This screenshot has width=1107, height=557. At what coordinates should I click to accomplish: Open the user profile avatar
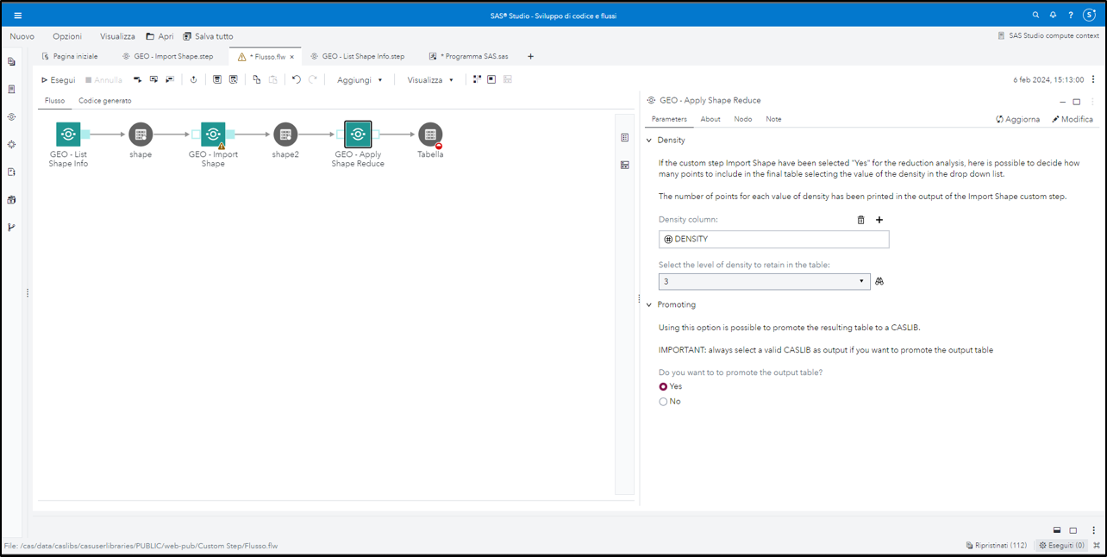tap(1089, 16)
